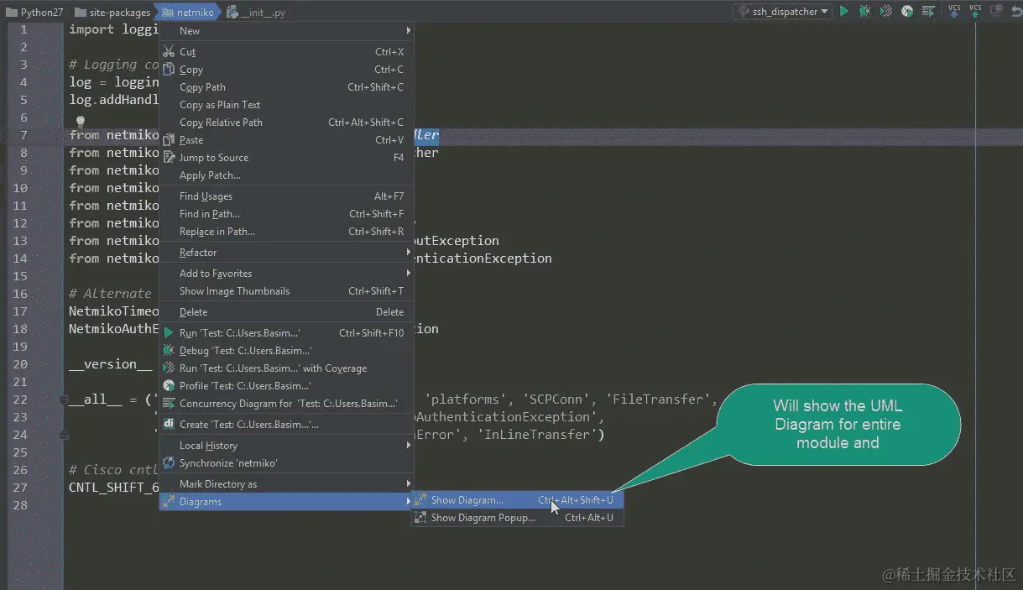
Task: Click line number 16 in gutter
Action: tap(20, 294)
